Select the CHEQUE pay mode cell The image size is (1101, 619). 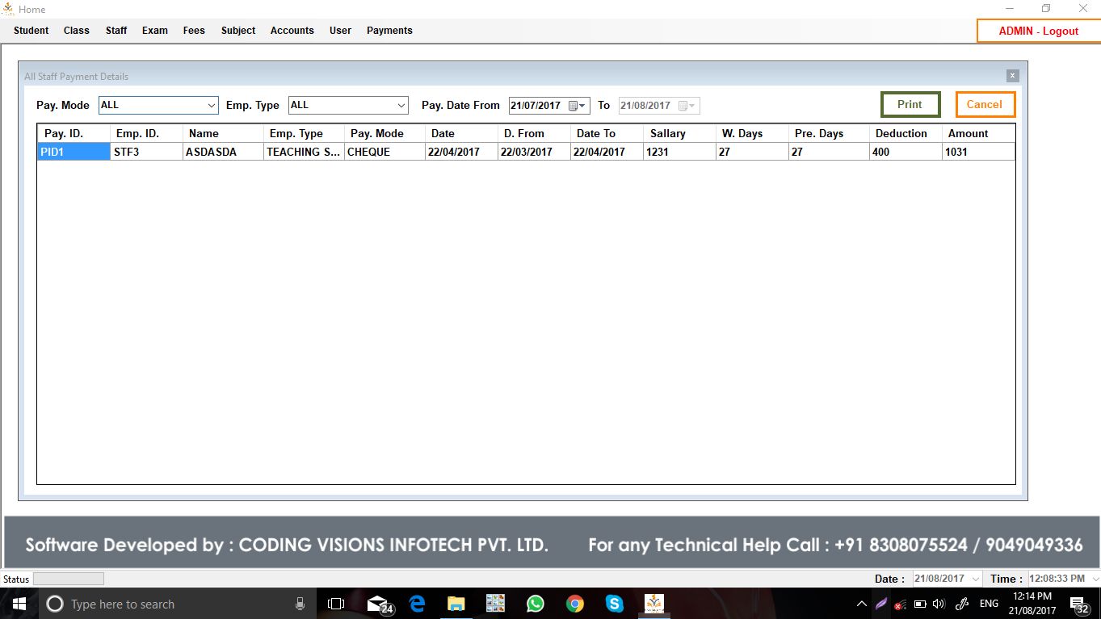385,152
